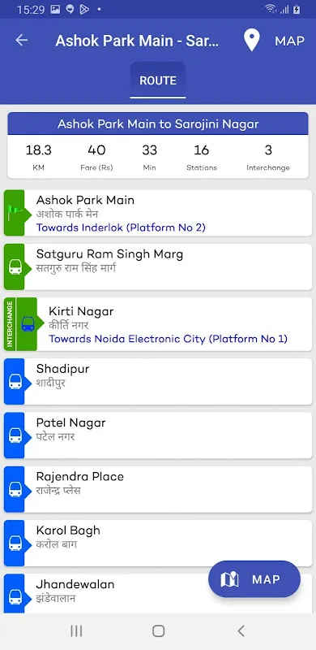The height and width of the screenshot is (650, 316).
Task: Click train icon beside Satguru Ram Singh Marg
Action: click(15, 267)
